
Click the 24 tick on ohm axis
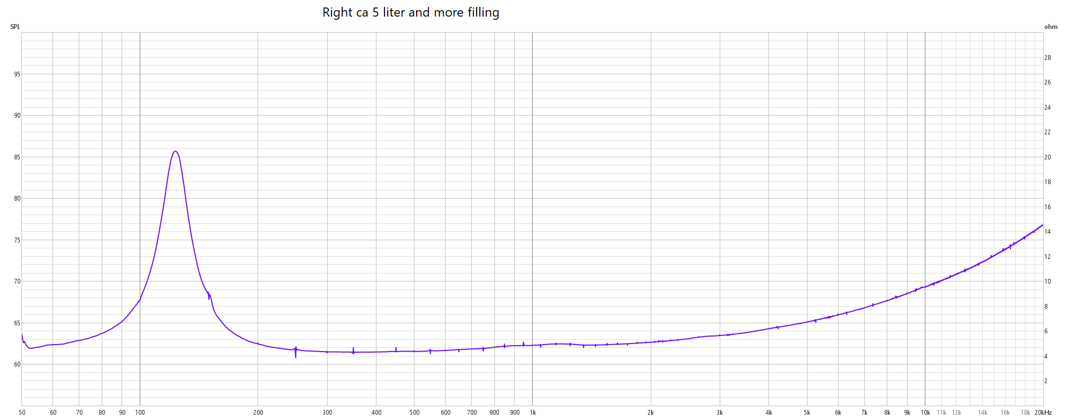tap(1047, 108)
